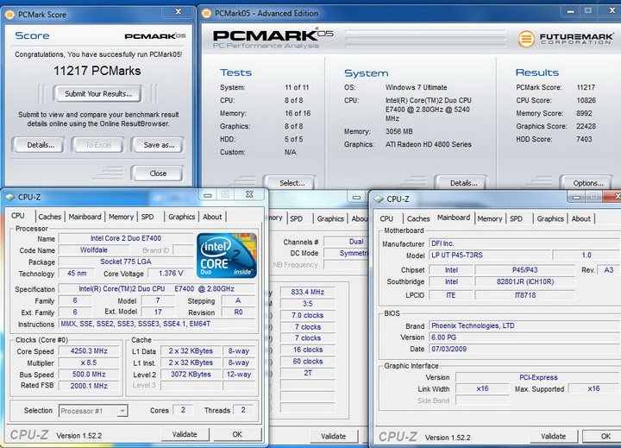Switch to Memory tab in right CPU-Z
The image size is (621, 448).
pyautogui.click(x=490, y=219)
